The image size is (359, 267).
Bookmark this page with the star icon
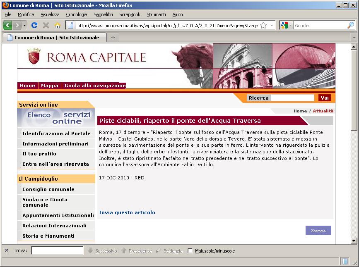coord(263,25)
